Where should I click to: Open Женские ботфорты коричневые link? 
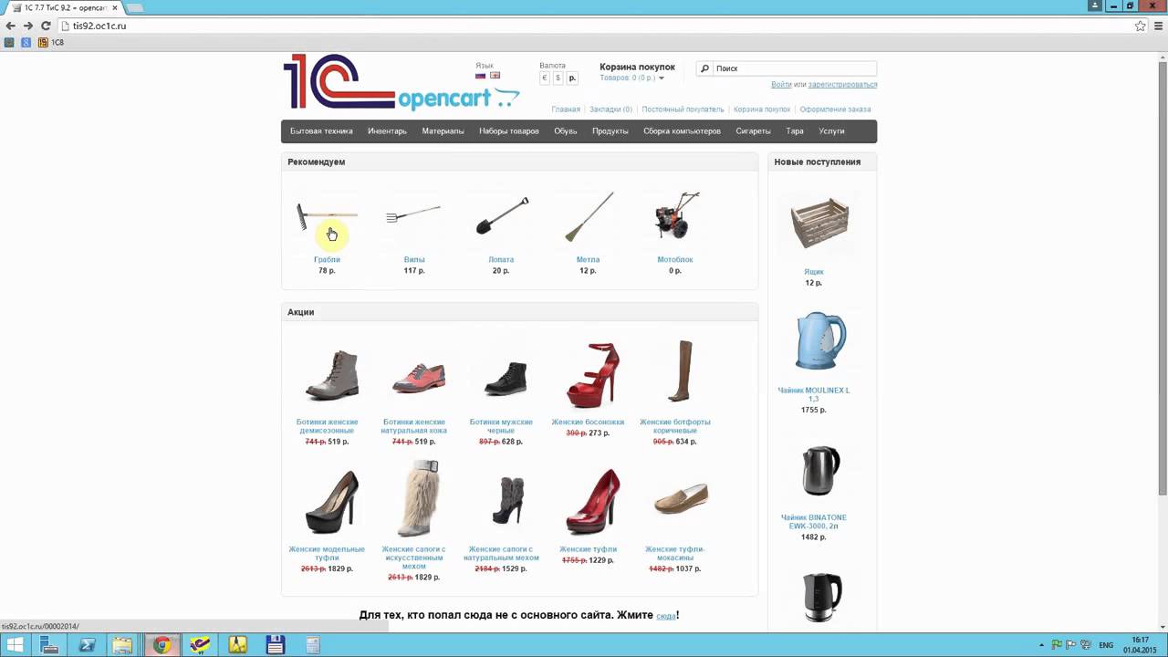pyautogui.click(x=675, y=426)
